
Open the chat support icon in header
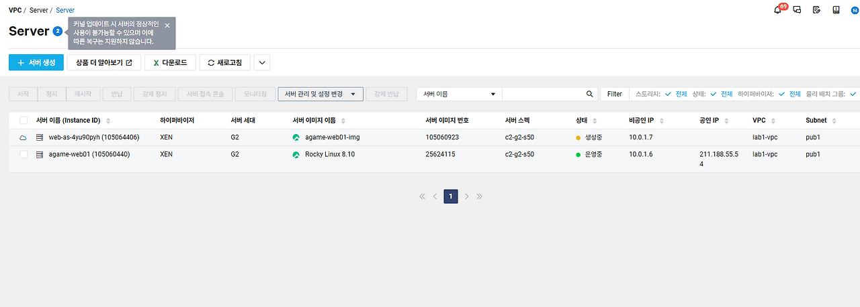point(798,10)
